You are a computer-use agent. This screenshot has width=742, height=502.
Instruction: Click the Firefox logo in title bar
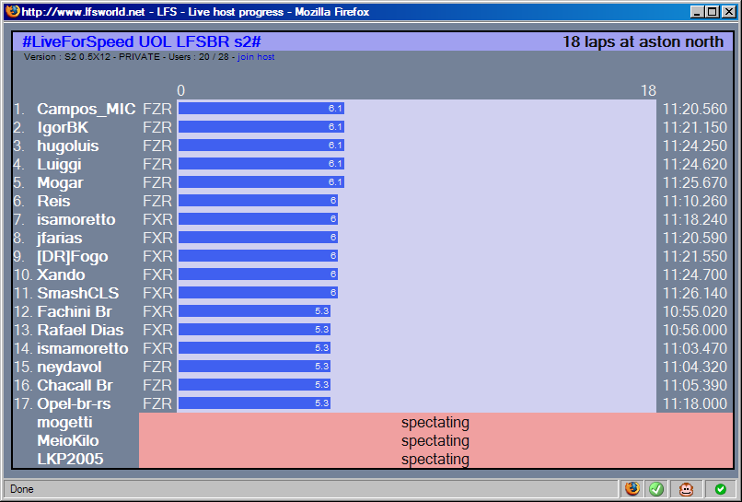coord(13,11)
